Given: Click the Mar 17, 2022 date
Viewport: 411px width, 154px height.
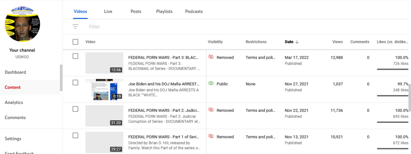Looking at the screenshot, I should [x=297, y=58].
